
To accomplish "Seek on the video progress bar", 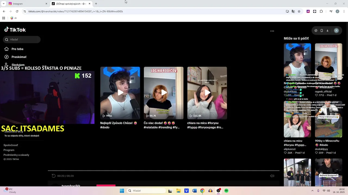I will click(x=164, y=171).
